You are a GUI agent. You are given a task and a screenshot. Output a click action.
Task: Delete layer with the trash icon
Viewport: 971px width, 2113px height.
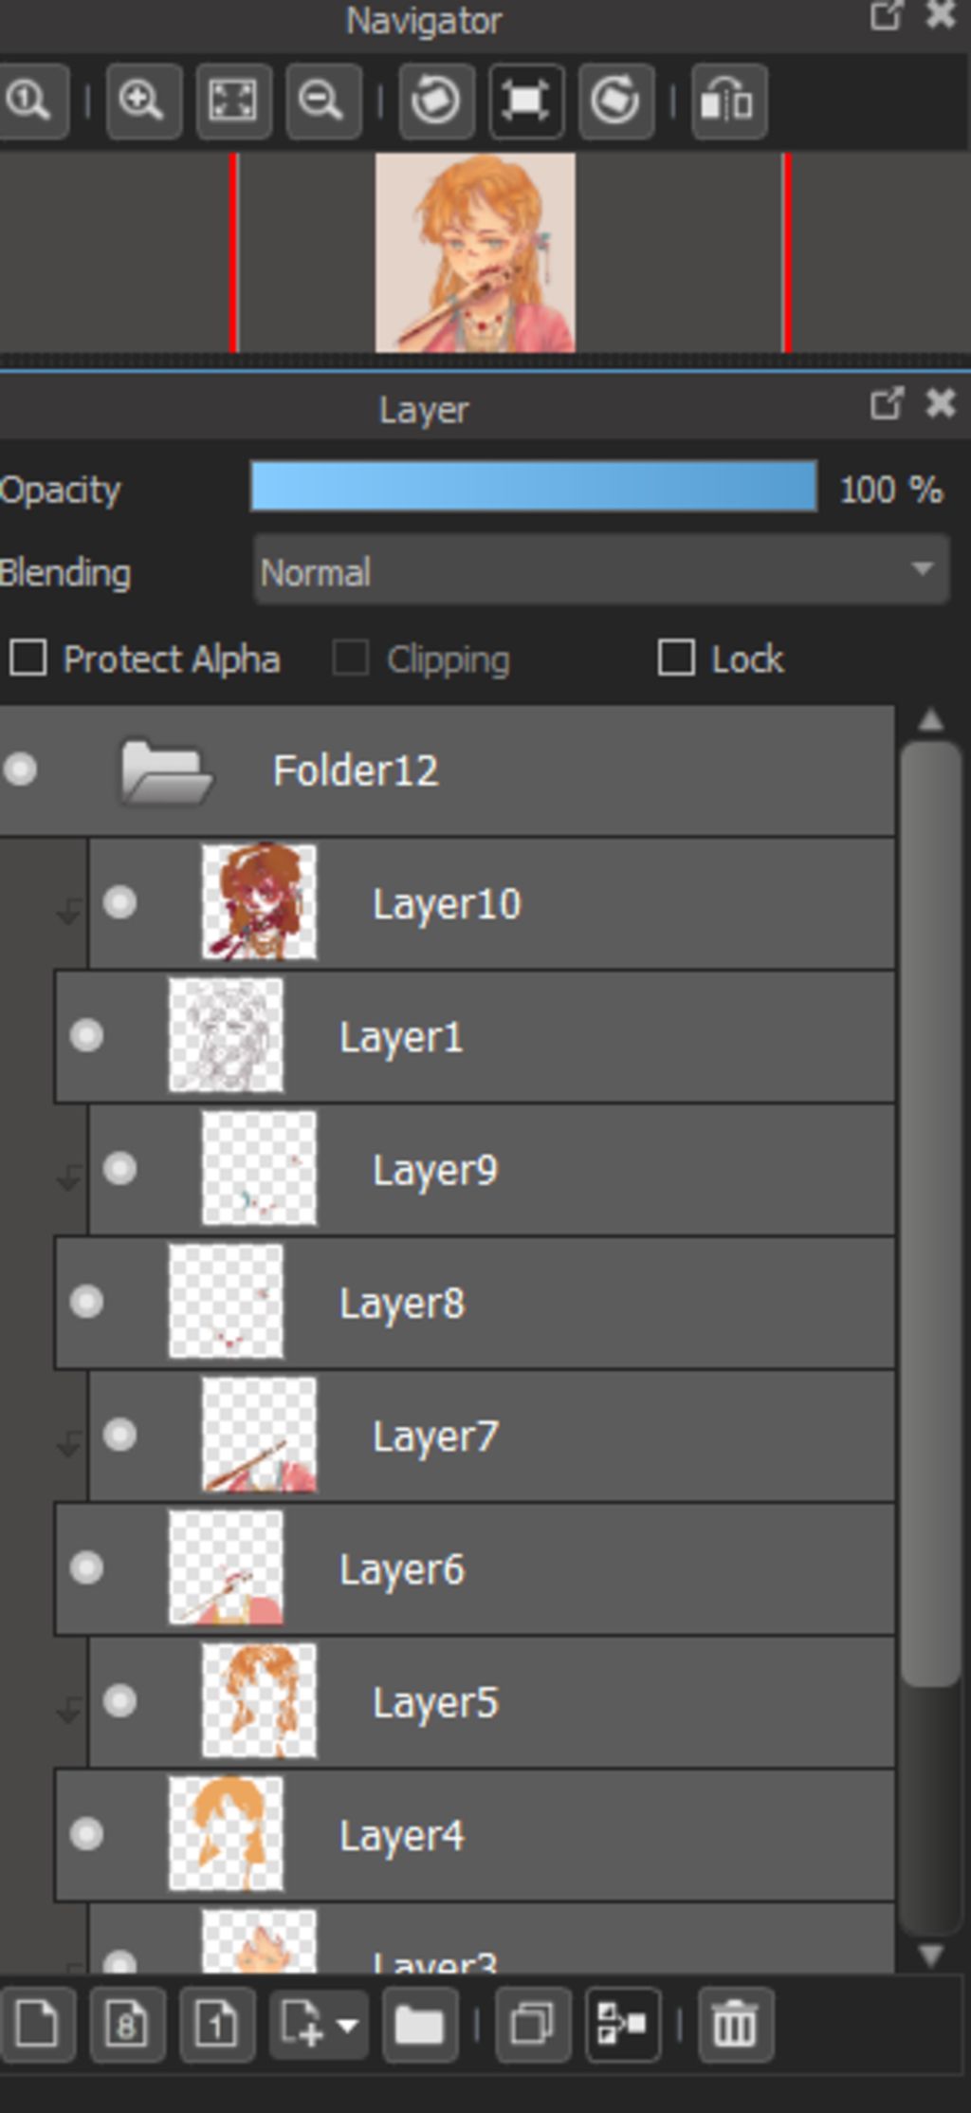pos(735,2025)
